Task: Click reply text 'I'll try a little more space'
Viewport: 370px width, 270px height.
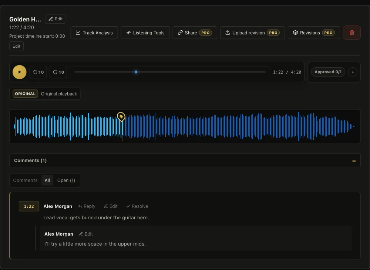Action: click(x=95, y=244)
